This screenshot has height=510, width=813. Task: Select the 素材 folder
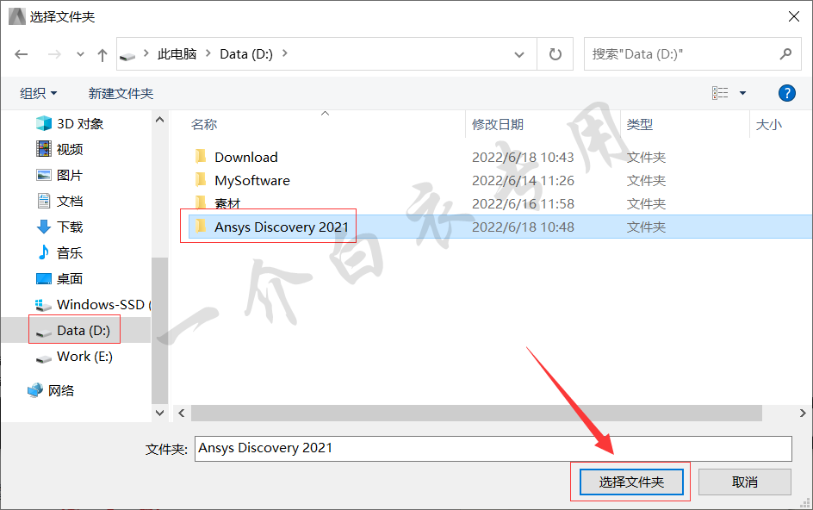pos(227,204)
